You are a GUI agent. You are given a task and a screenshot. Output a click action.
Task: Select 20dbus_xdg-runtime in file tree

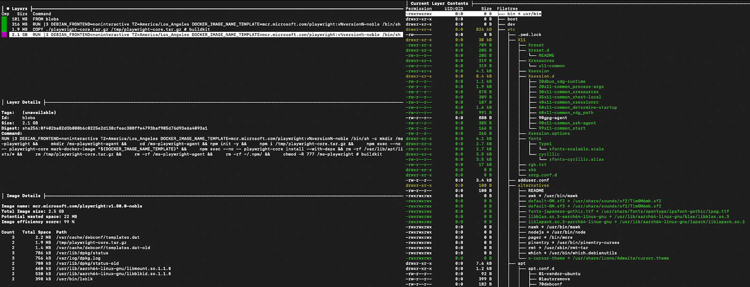coord(562,81)
